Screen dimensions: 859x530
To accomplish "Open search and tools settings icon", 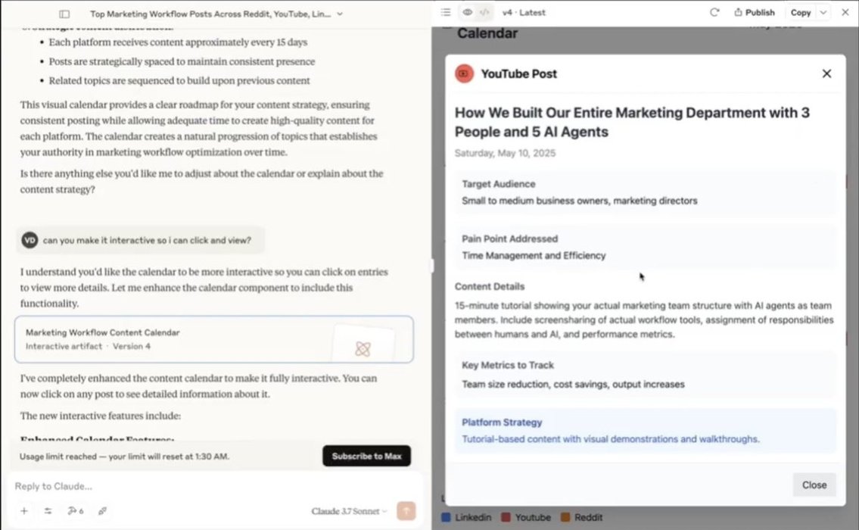I will (48, 511).
